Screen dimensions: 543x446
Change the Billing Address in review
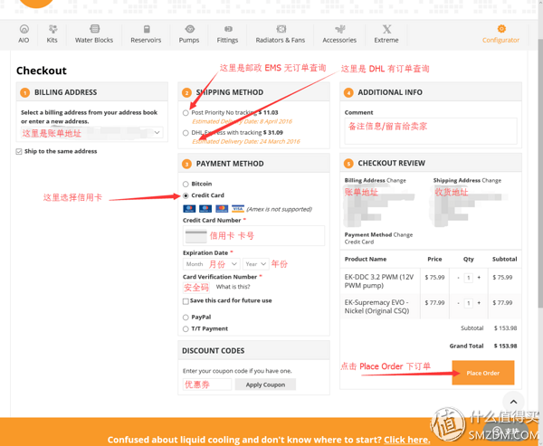396,180
